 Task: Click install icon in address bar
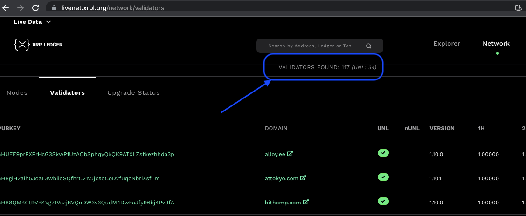tap(518, 8)
